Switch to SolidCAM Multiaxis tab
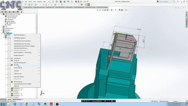Screen dimensions: 188x106 pyautogui.click(x=79, y=7)
